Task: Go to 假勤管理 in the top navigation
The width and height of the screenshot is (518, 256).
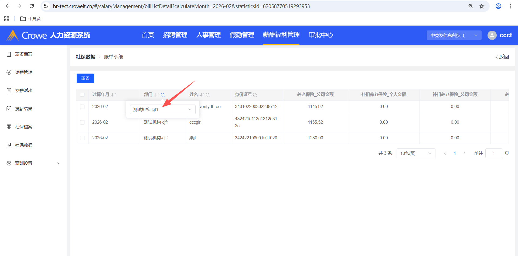Action: 242,35
